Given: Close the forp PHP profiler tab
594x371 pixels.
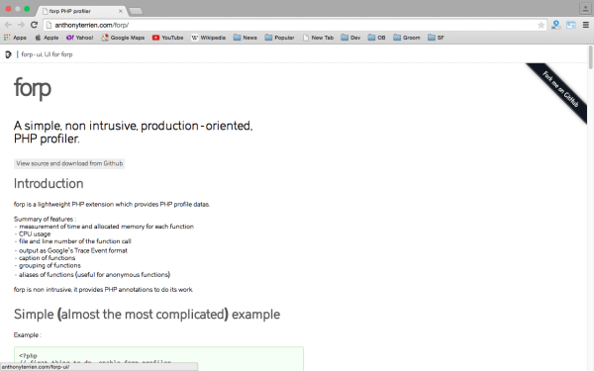Looking at the screenshot, I should point(121,11).
